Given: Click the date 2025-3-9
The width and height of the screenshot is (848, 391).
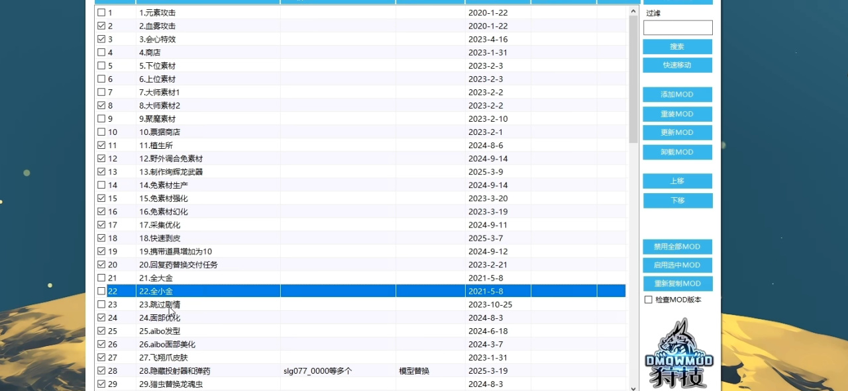Looking at the screenshot, I should [486, 171].
